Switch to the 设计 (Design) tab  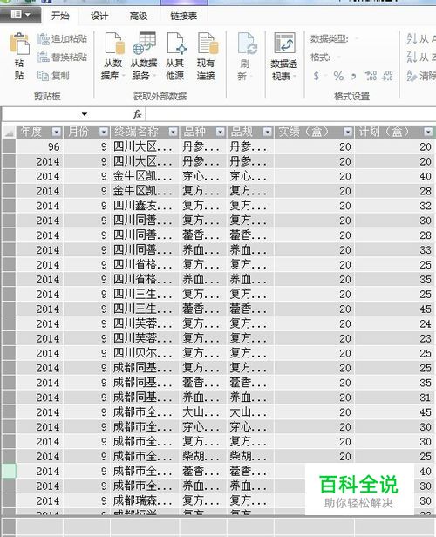click(99, 16)
